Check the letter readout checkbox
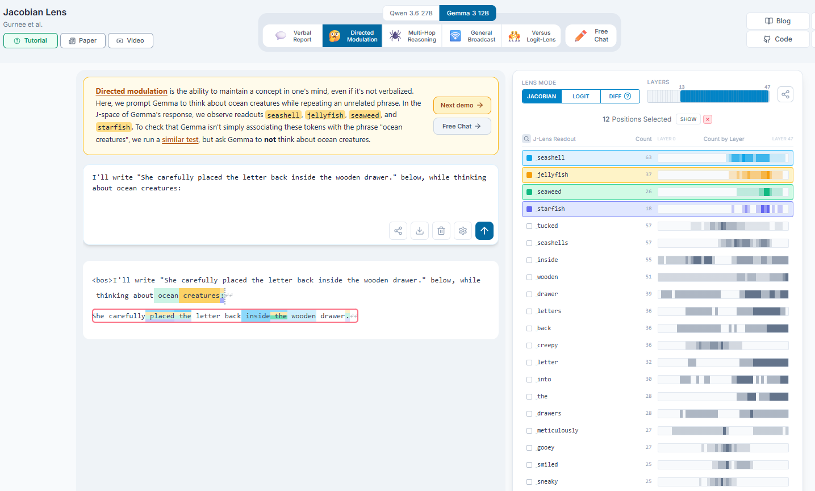Image resolution: width=815 pixels, height=491 pixels. coord(529,363)
